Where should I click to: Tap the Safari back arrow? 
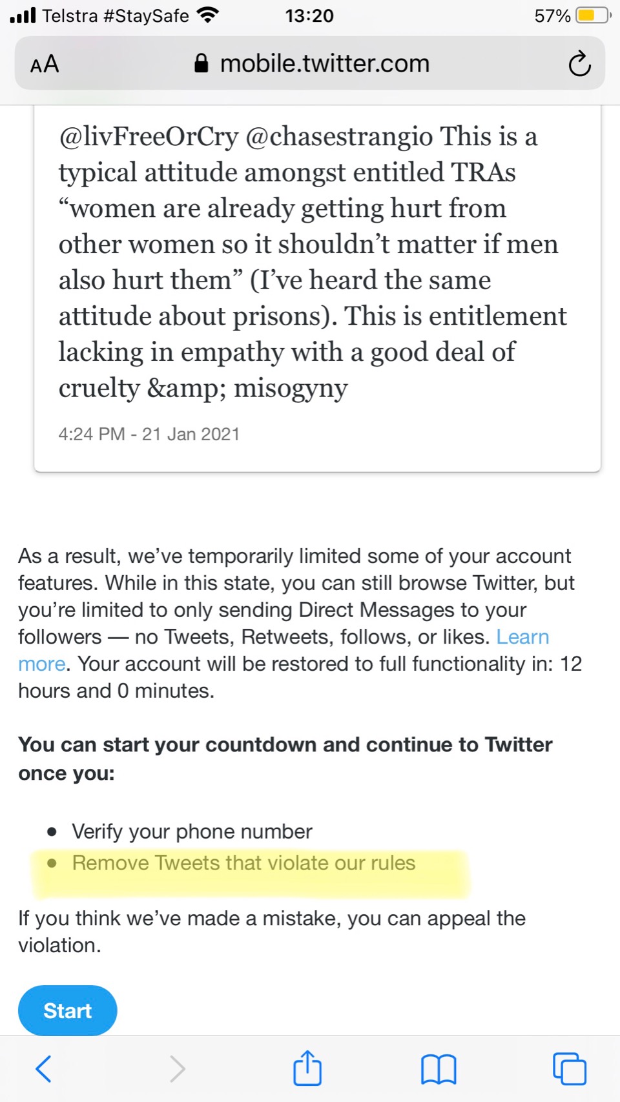coord(43,1068)
